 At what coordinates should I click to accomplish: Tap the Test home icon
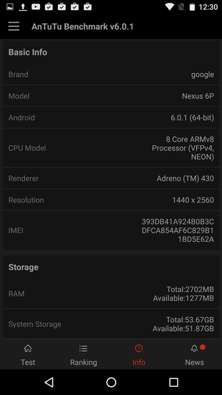[x=28, y=349]
